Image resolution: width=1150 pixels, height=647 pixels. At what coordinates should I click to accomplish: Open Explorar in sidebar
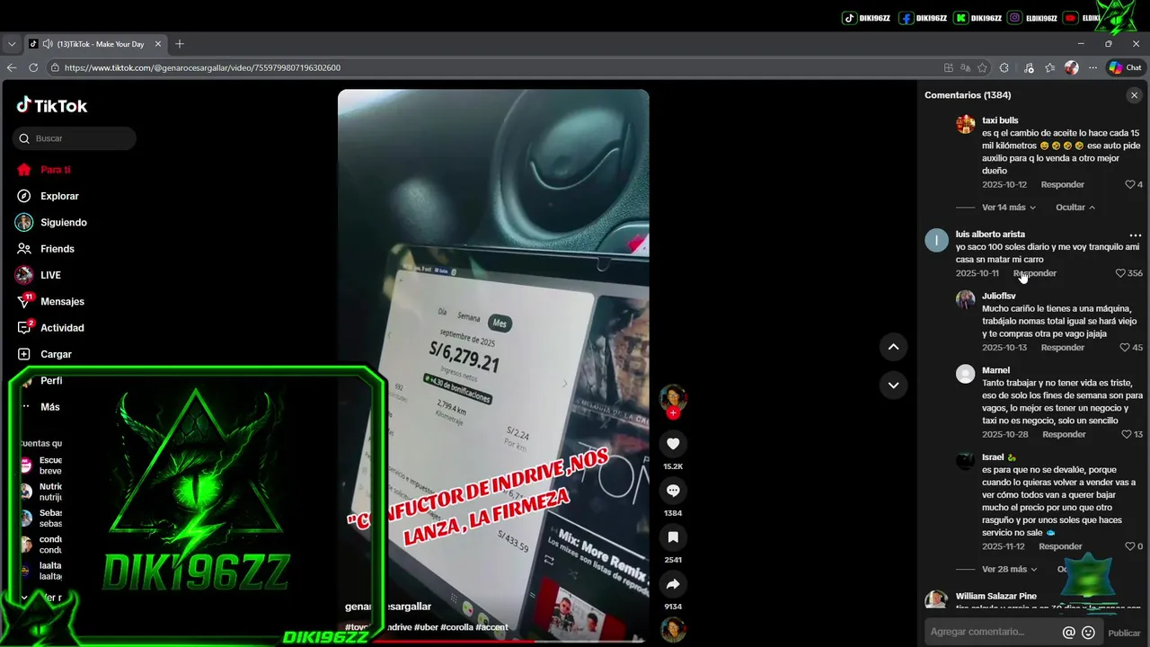point(48,196)
